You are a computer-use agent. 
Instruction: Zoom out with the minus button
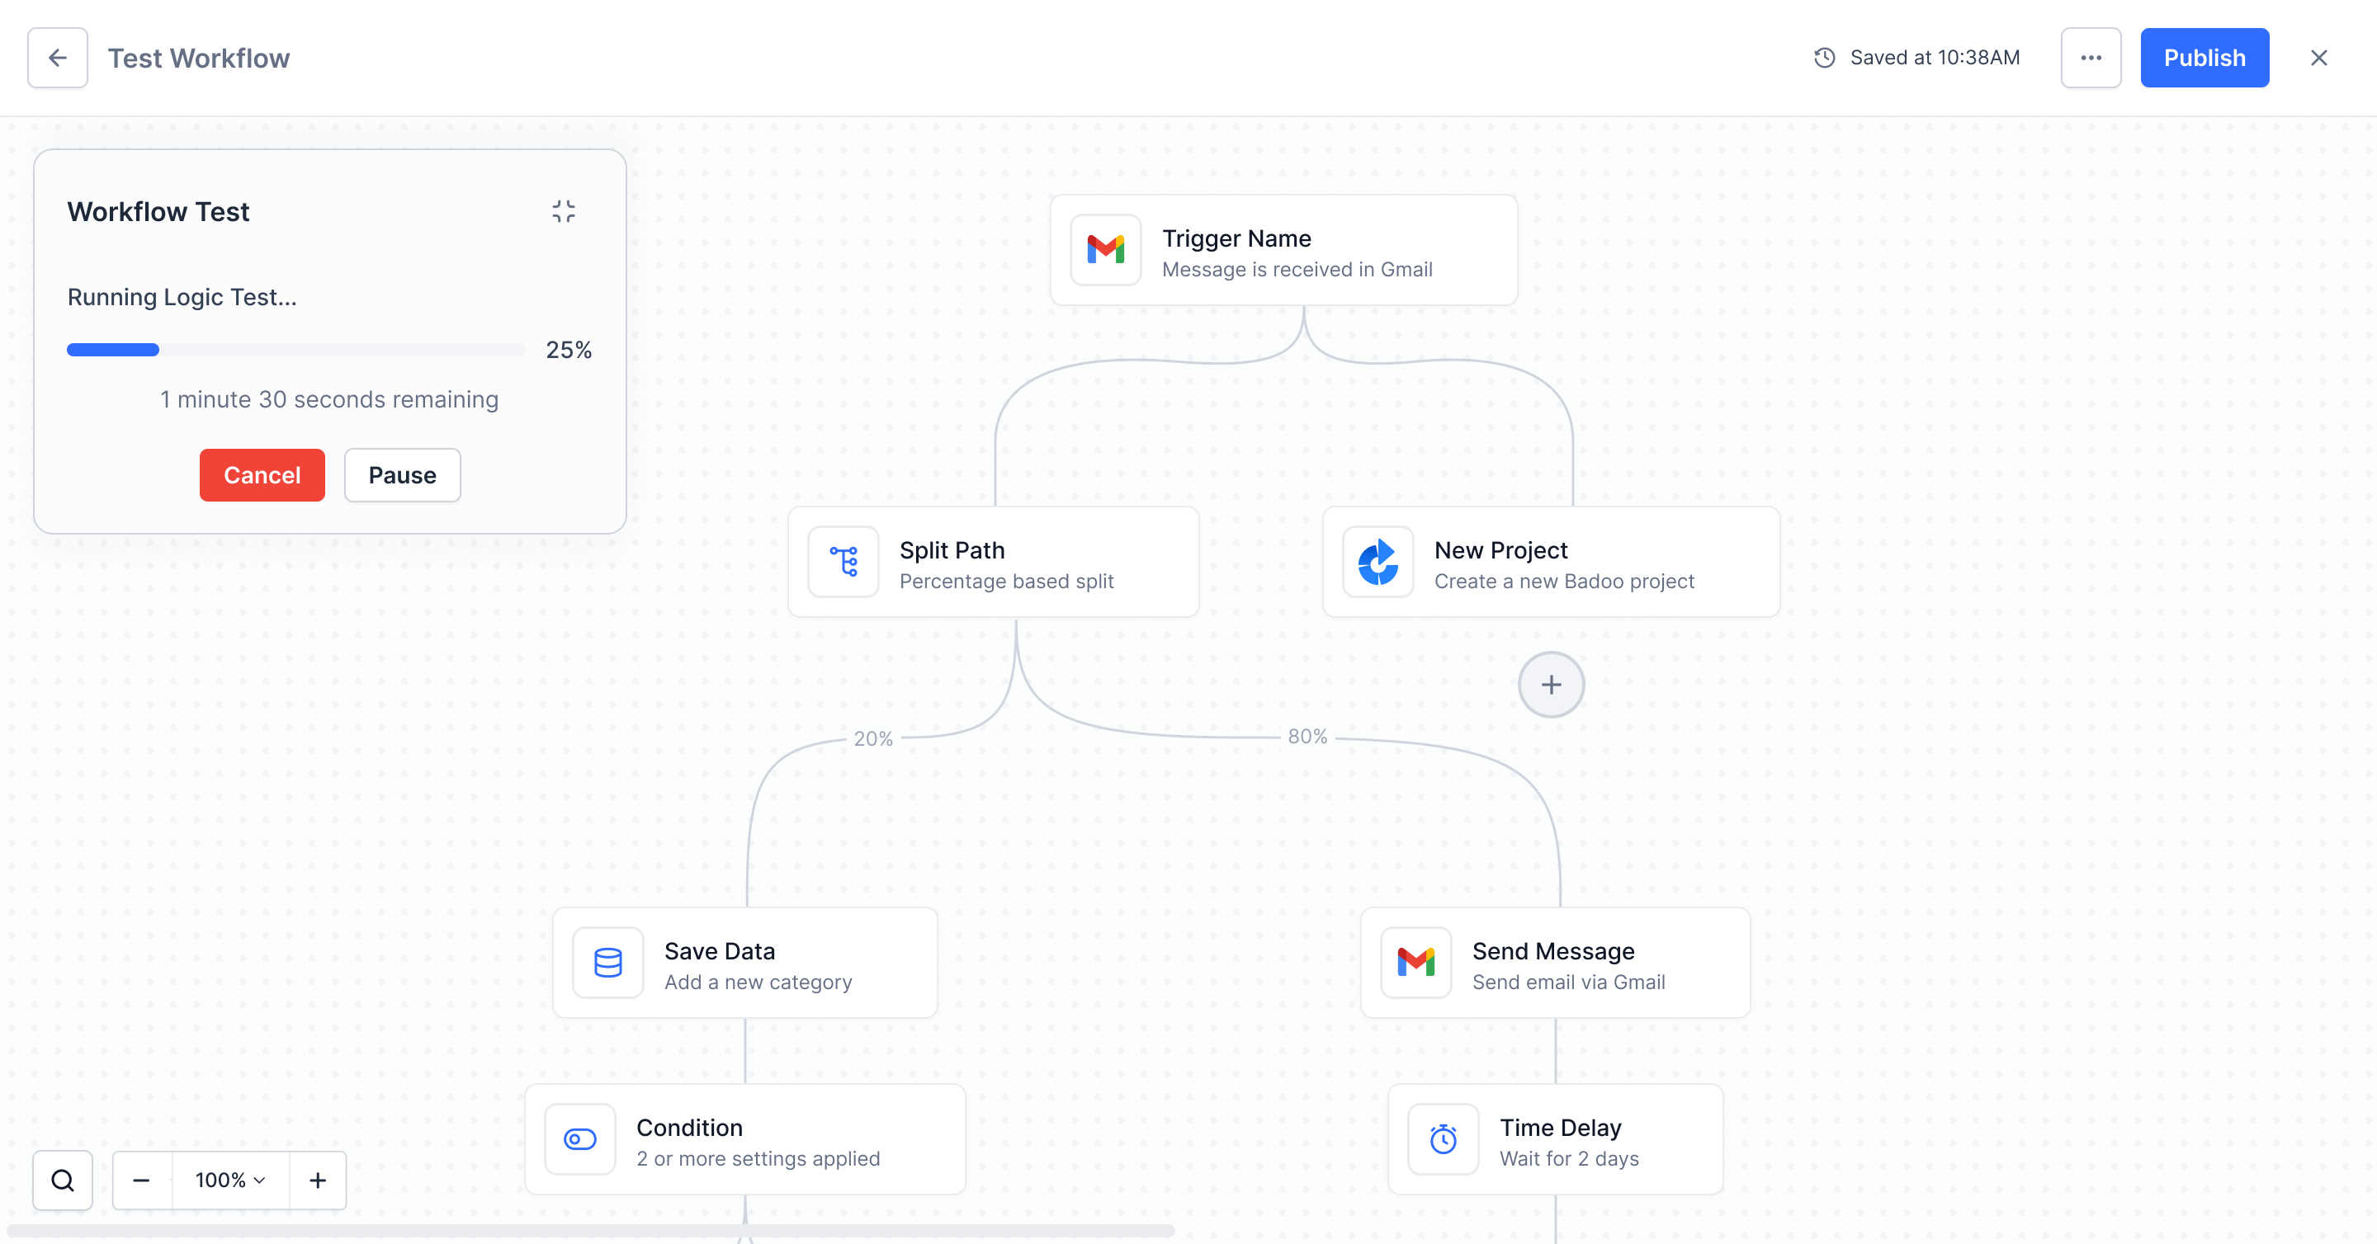141,1180
